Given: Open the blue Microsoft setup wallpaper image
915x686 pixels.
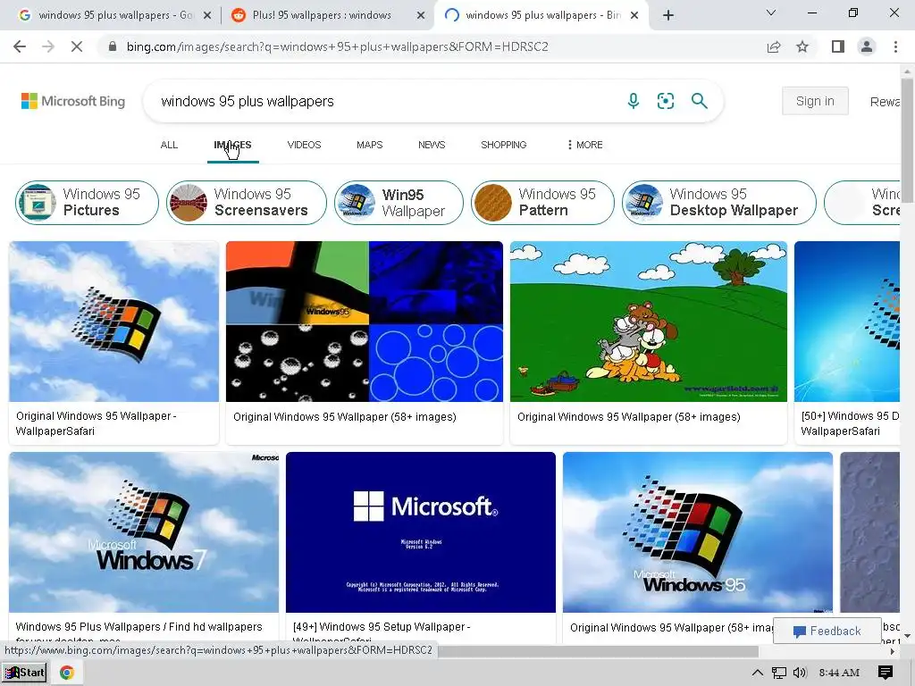Looking at the screenshot, I should (421, 532).
